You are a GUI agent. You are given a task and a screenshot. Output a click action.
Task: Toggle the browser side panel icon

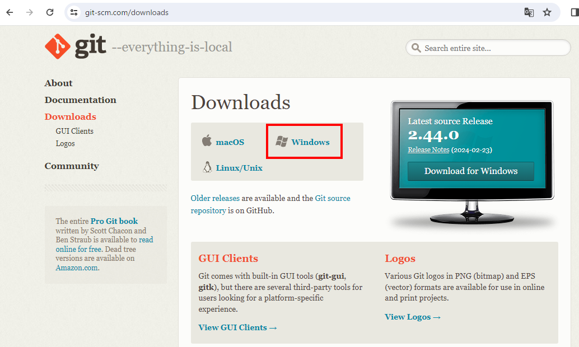click(x=574, y=12)
